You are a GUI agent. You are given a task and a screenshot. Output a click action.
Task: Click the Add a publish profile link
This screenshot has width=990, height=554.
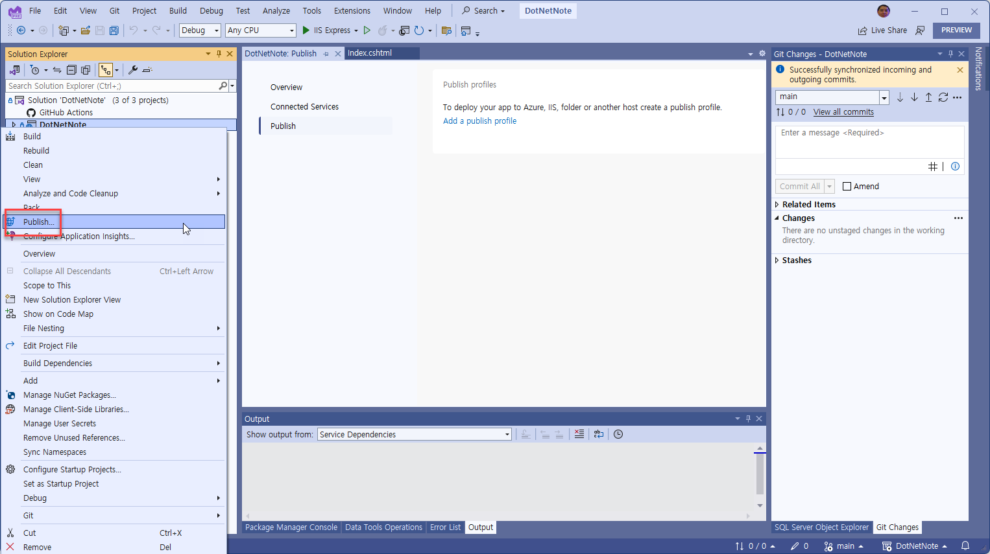click(x=479, y=121)
